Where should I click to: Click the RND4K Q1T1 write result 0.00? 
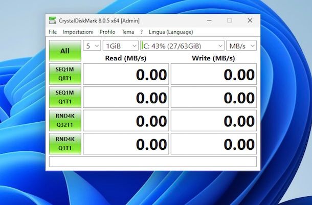click(214, 144)
